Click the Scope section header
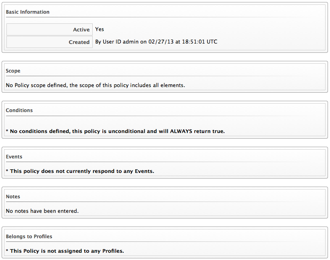 point(13,71)
